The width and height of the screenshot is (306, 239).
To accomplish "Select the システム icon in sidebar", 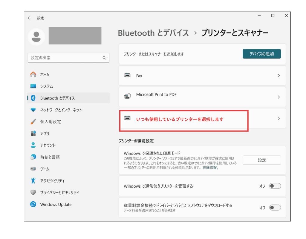I will [x=33, y=86].
